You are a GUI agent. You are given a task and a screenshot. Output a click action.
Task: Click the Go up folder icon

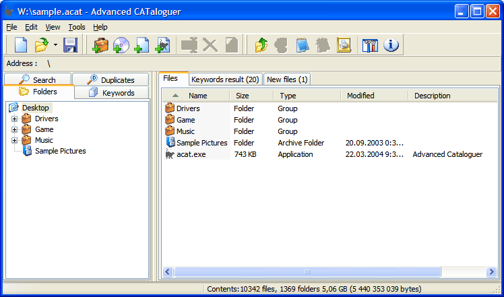point(261,45)
